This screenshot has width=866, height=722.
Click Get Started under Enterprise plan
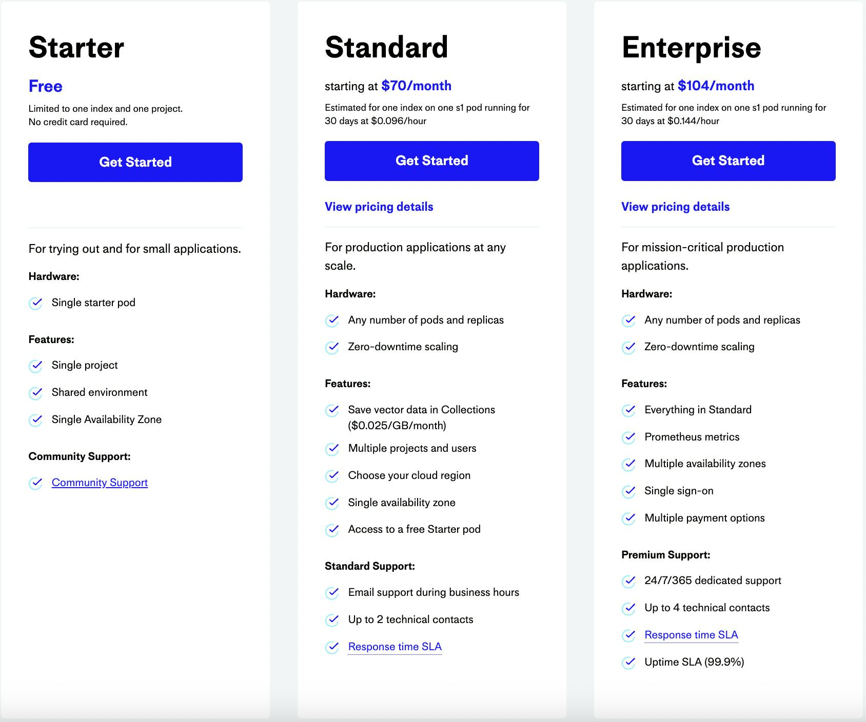(728, 161)
